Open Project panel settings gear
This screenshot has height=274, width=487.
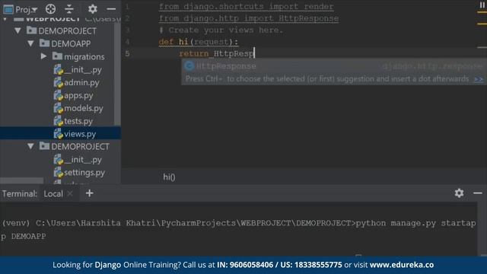[93, 9]
